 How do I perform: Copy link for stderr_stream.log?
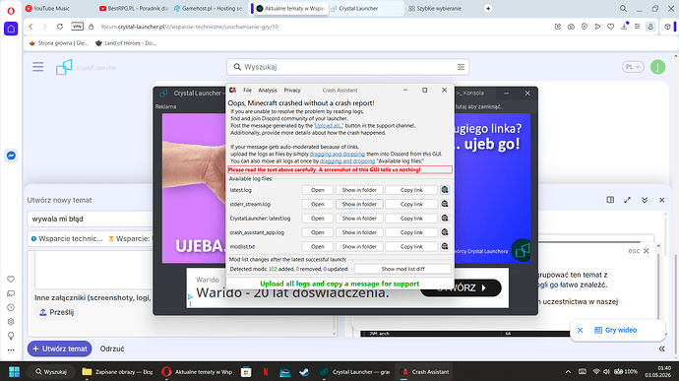pyautogui.click(x=411, y=204)
